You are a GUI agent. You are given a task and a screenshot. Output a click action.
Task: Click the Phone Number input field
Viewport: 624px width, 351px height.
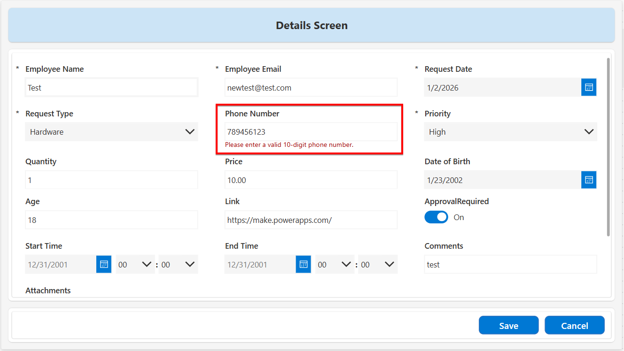[x=311, y=132]
